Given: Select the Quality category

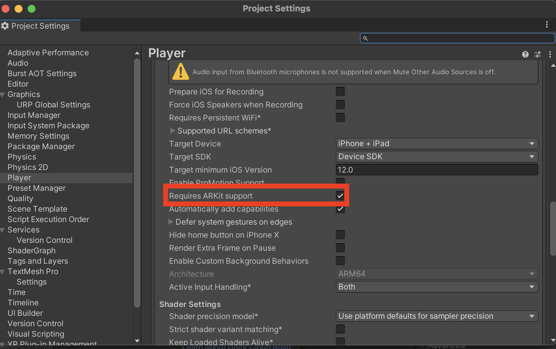Looking at the screenshot, I should 20,198.
